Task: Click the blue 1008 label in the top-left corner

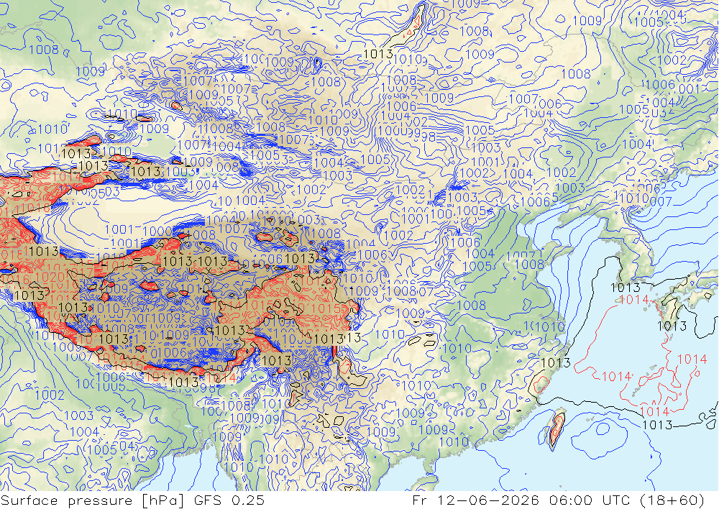Action: [44, 50]
